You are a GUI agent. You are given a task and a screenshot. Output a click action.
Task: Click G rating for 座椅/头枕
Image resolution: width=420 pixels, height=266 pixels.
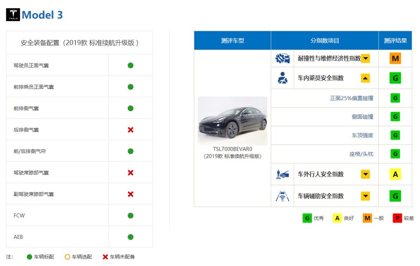395,154
